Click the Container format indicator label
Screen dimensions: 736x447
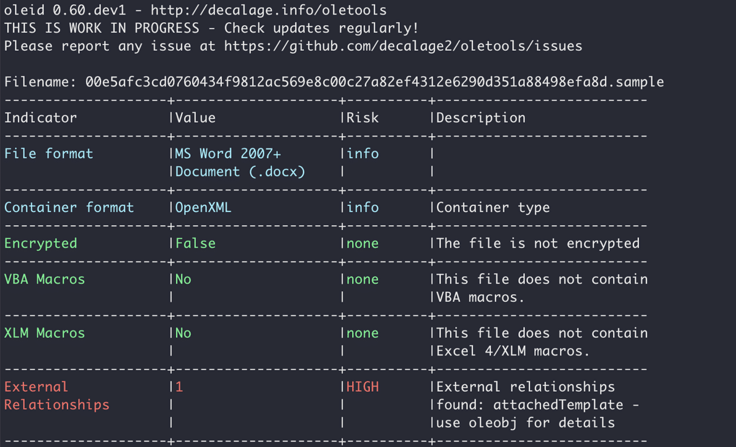point(69,207)
